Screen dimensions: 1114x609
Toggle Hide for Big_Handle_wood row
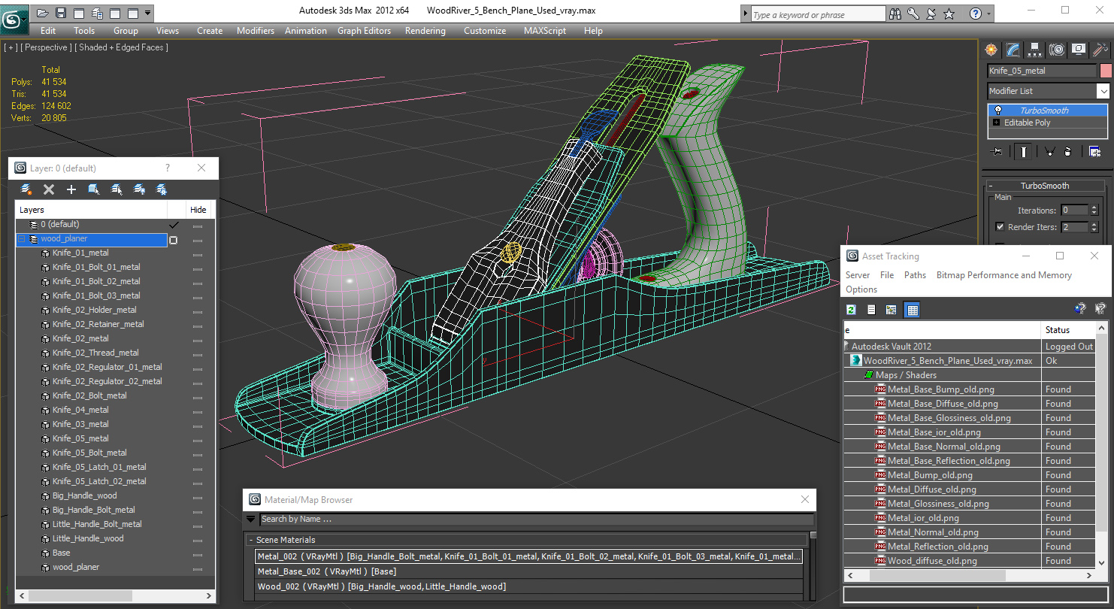point(198,497)
